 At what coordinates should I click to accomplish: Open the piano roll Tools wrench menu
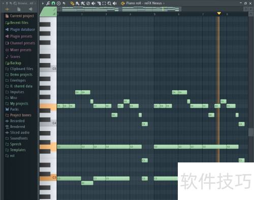tap(48, 3)
